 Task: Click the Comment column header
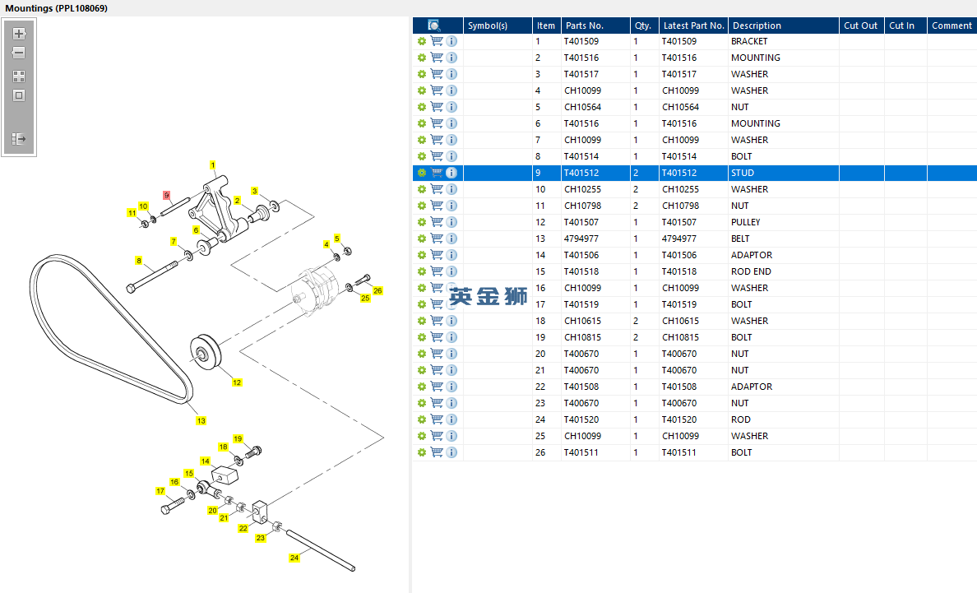coord(952,25)
